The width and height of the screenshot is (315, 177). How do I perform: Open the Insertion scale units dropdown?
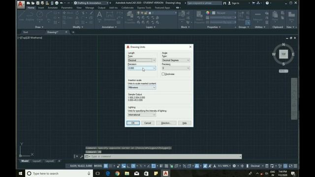[142, 88]
